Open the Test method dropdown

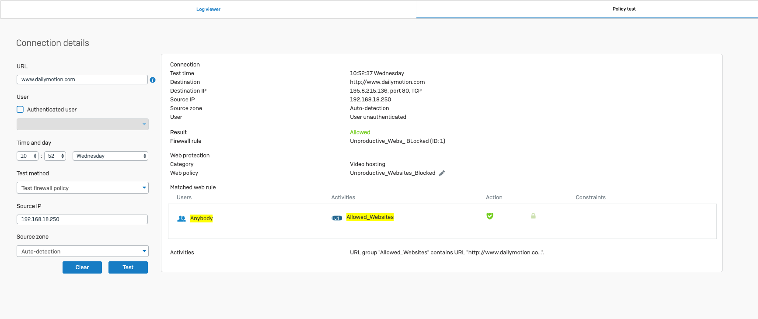pyautogui.click(x=83, y=188)
